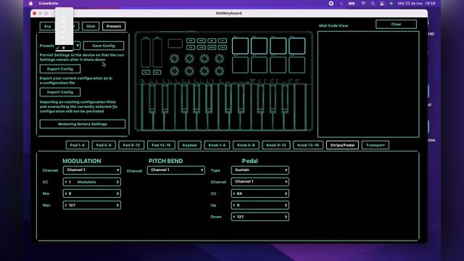This screenshot has height=261, width=464.
Task: Click the third knob in the lower knob row
Action: click(x=204, y=71)
